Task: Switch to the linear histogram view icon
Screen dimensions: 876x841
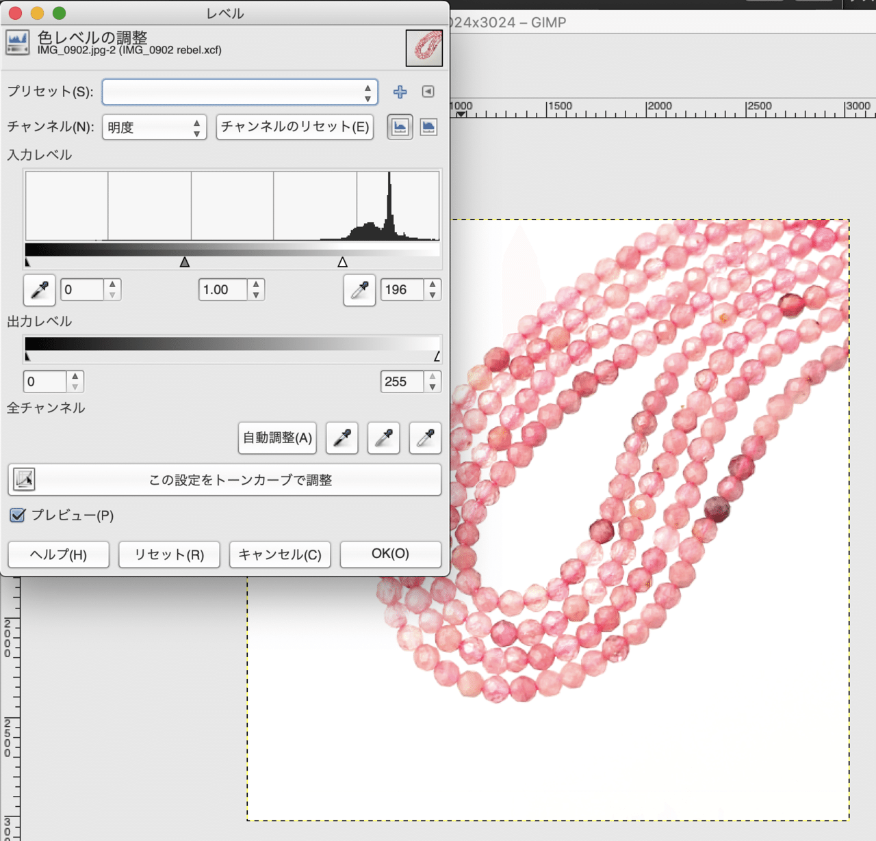Action: point(400,127)
